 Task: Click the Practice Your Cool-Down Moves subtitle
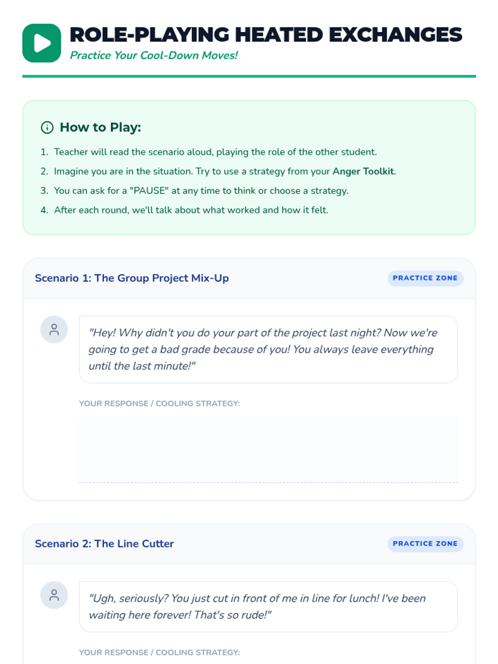tap(154, 56)
